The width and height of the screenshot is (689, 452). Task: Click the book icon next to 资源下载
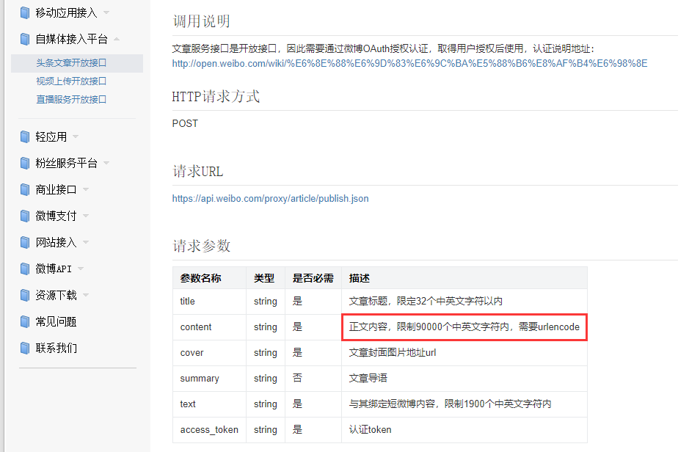[x=26, y=295]
